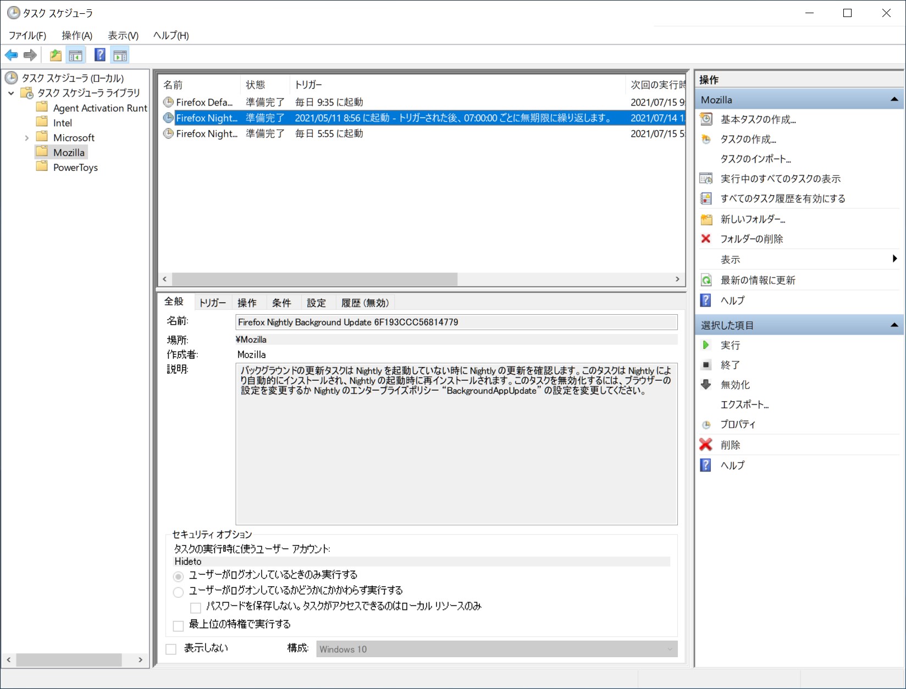Viewport: 906px width, 689px height.
Task: Click the エクスポート action
Action: (745, 404)
